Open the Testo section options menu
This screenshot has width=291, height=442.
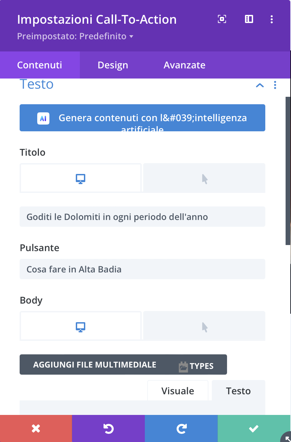click(275, 85)
